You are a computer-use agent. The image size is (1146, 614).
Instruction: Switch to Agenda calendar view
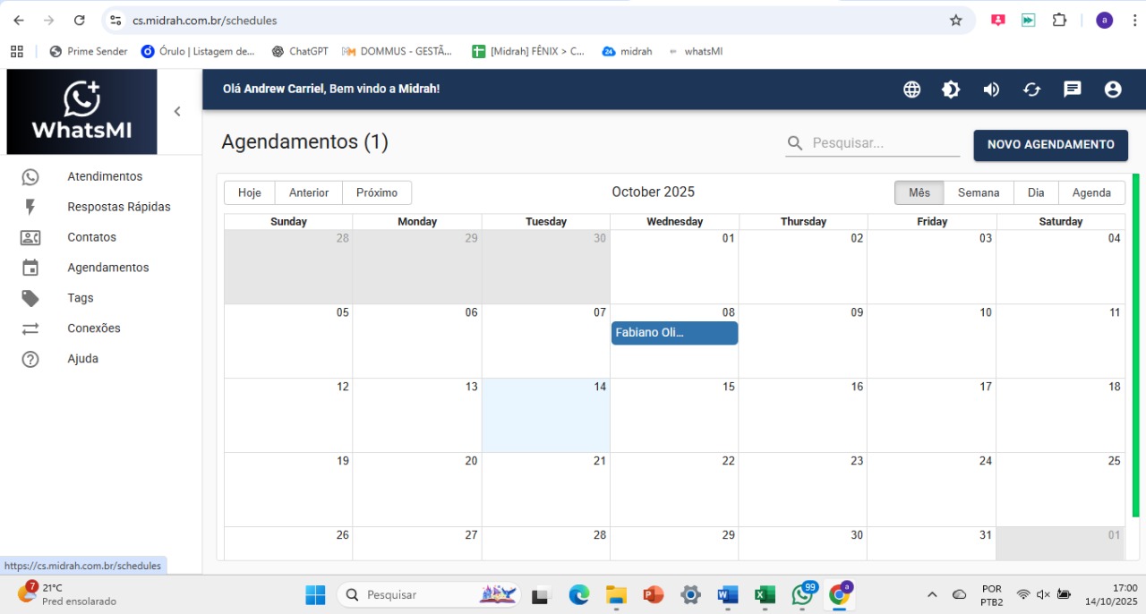pos(1091,192)
